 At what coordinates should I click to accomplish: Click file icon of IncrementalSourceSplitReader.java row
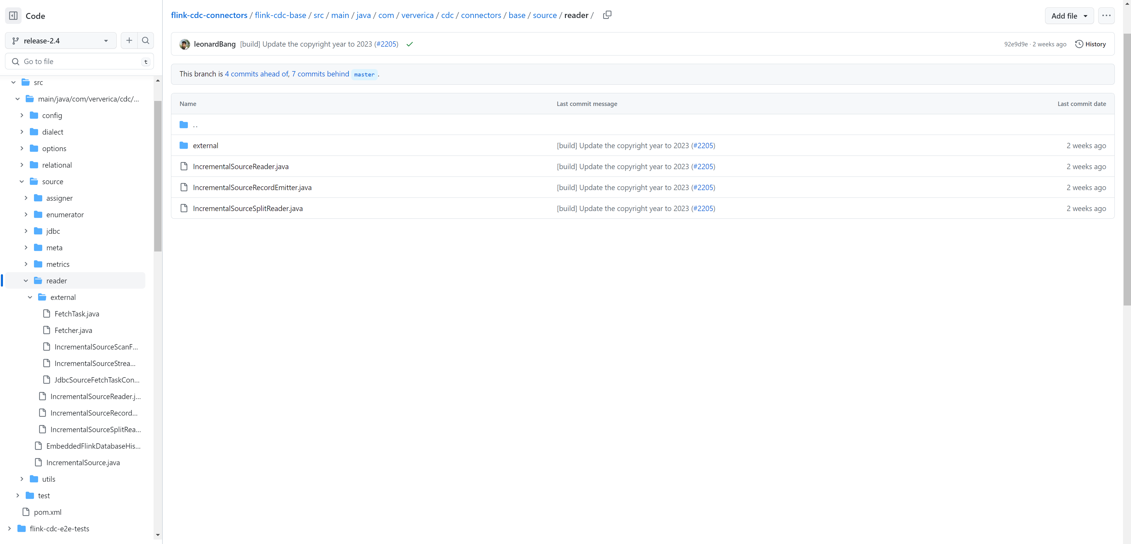tap(184, 208)
